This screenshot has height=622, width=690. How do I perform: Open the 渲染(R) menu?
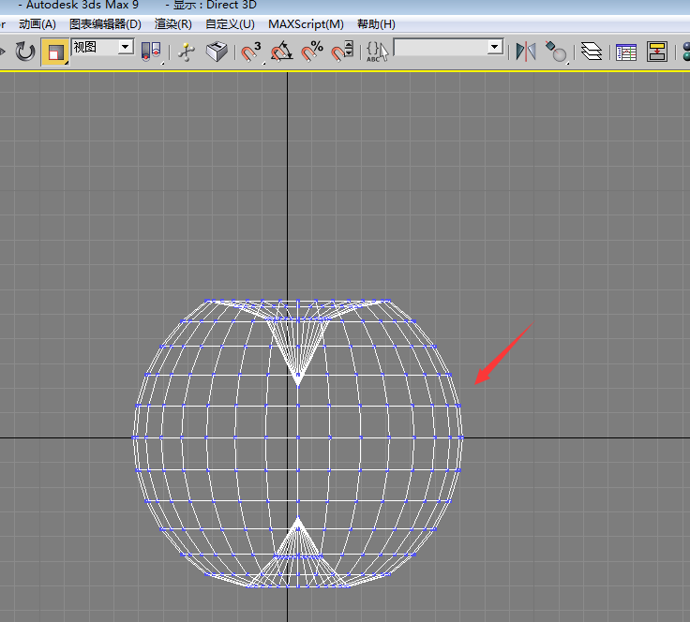pyautogui.click(x=172, y=24)
